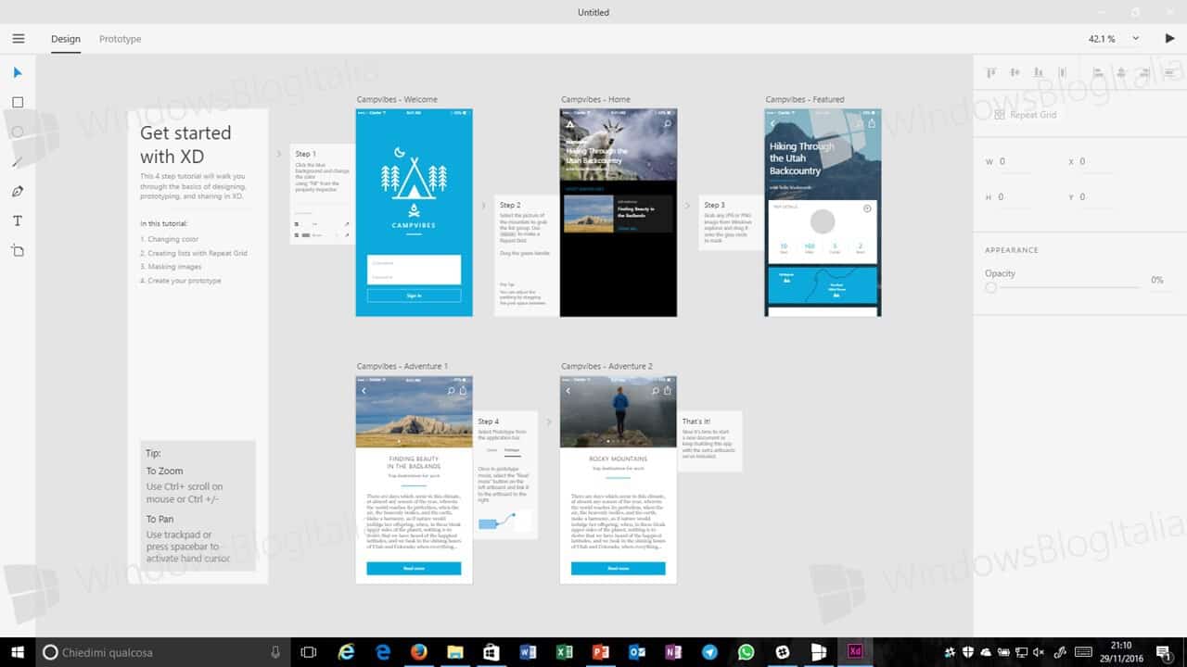The image size is (1187, 667).
Task: Click the Step 3 instruction card
Action: pos(731,222)
